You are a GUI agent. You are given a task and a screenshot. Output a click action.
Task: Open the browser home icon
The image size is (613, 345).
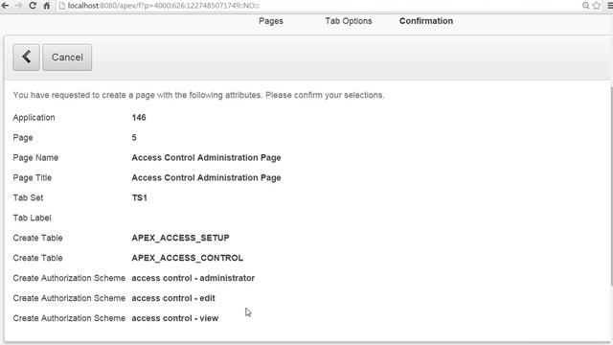[x=47, y=6]
